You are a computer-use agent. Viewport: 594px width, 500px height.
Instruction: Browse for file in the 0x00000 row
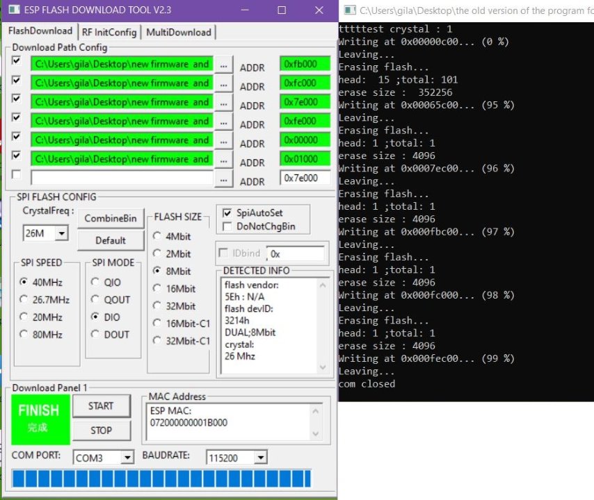click(x=223, y=142)
